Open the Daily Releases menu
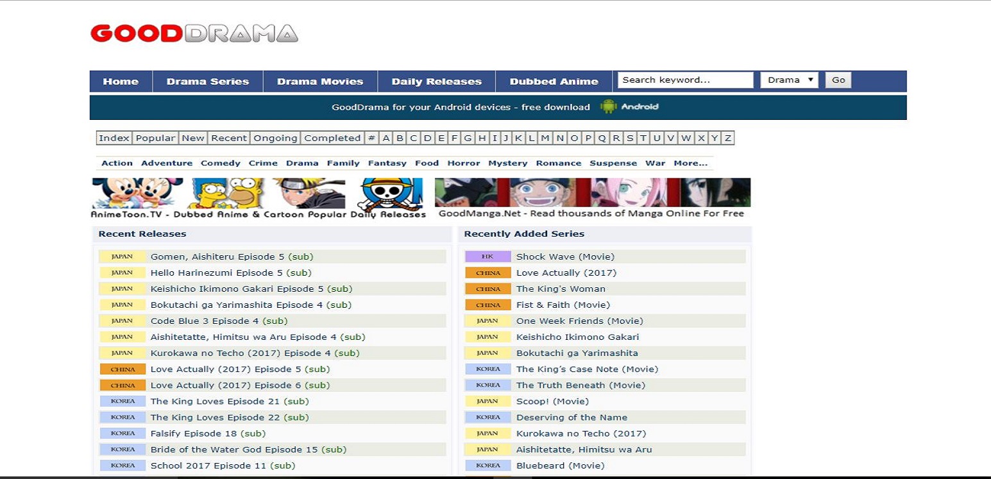991x479 pixels. click(436, 81)
